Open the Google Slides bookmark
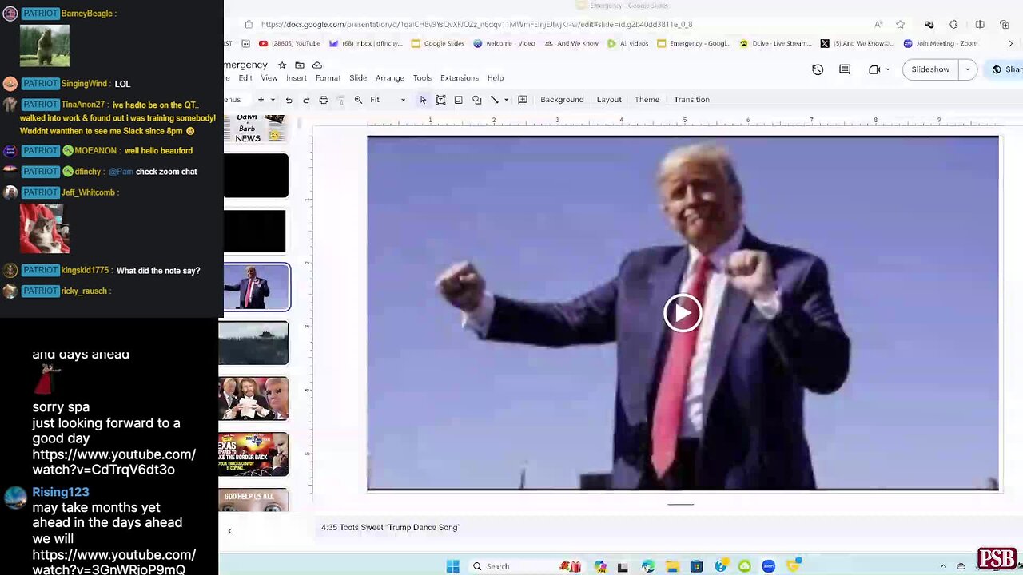This screenshot has height=575, width=1023. click(437, 44)
